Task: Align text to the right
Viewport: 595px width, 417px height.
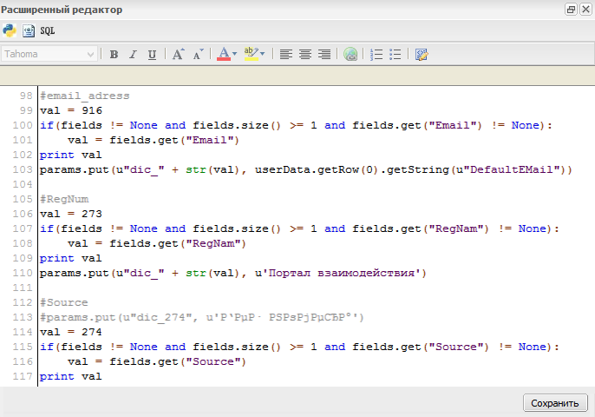Action: tap(324, 54)
